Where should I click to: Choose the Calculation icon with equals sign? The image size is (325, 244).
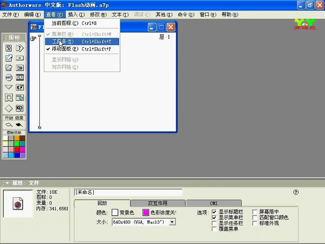pyautogui.click(x=19, y=58)
